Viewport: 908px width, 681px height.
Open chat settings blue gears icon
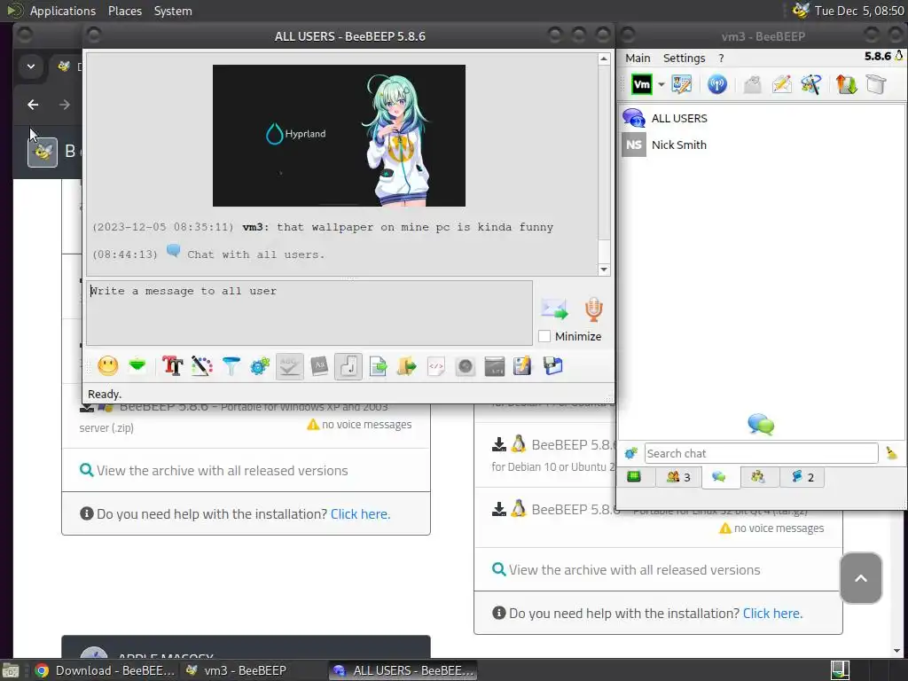click(x=260, y=366)
